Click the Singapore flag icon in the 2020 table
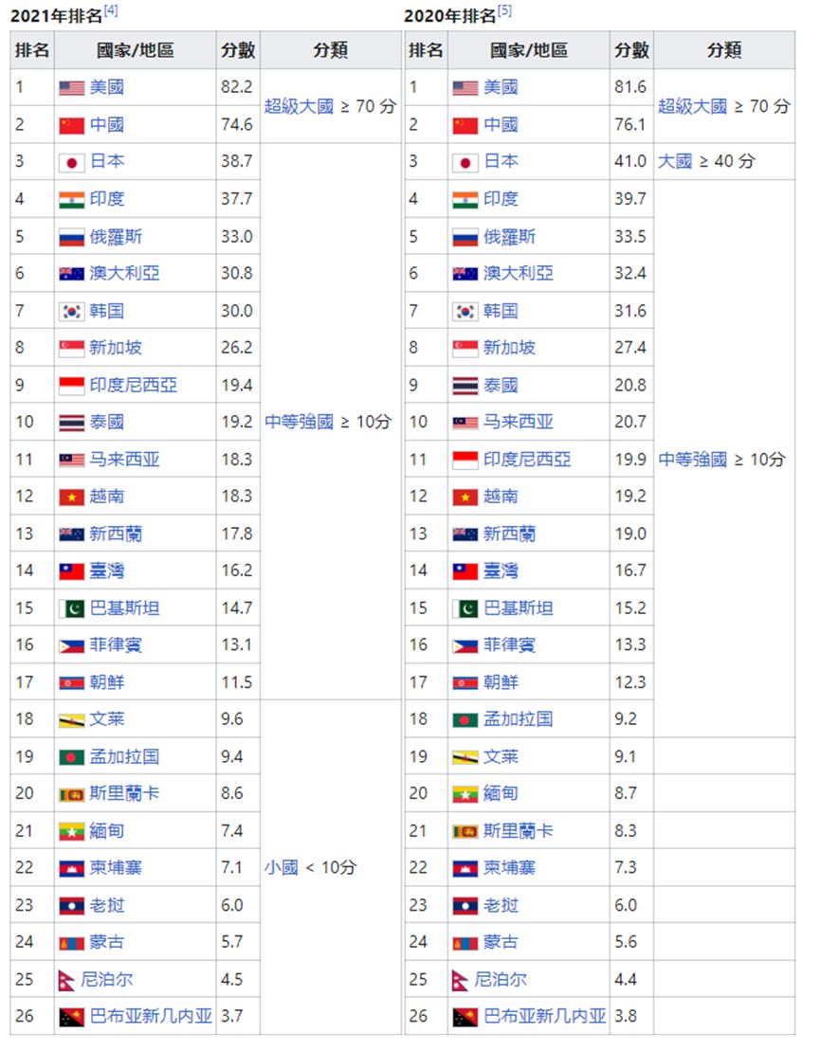Image resolution: width=820 pixels, height=1051 pixels. coord(466,347)
